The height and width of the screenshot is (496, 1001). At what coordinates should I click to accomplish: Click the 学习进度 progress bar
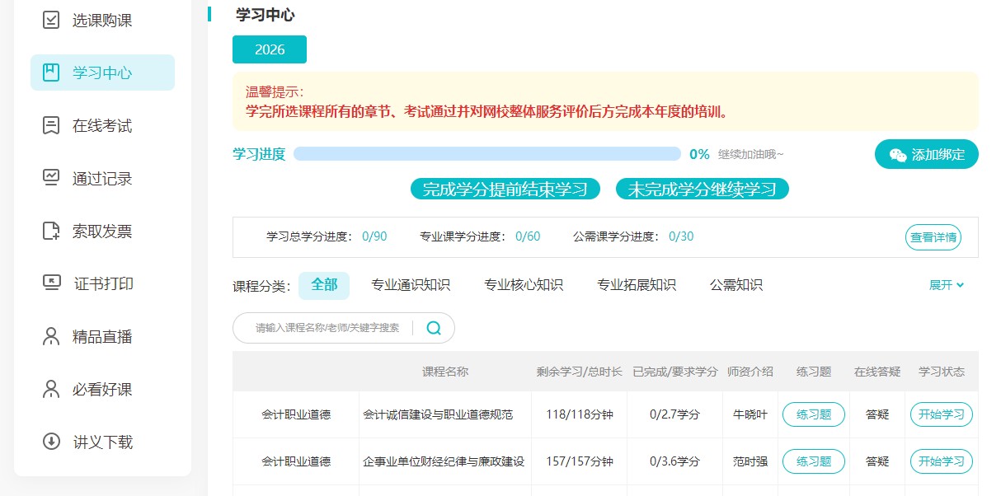[486, 153]
